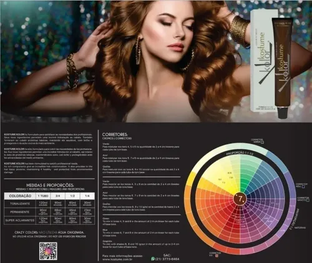The width and height of the screenshot is (312, 263).
Task: Click the Corretor Verde swatch square
Action: 262,142
